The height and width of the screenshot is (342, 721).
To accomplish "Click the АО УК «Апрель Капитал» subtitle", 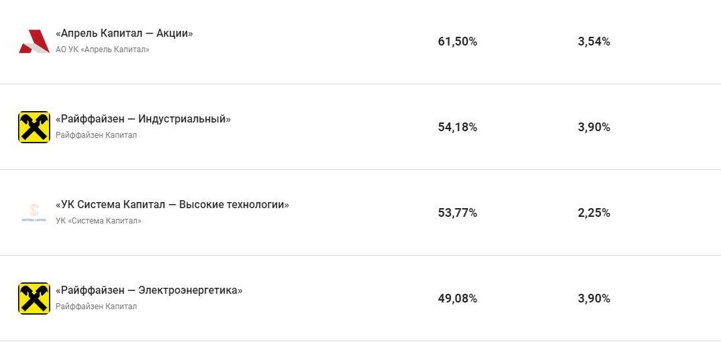I will point(103,50).
